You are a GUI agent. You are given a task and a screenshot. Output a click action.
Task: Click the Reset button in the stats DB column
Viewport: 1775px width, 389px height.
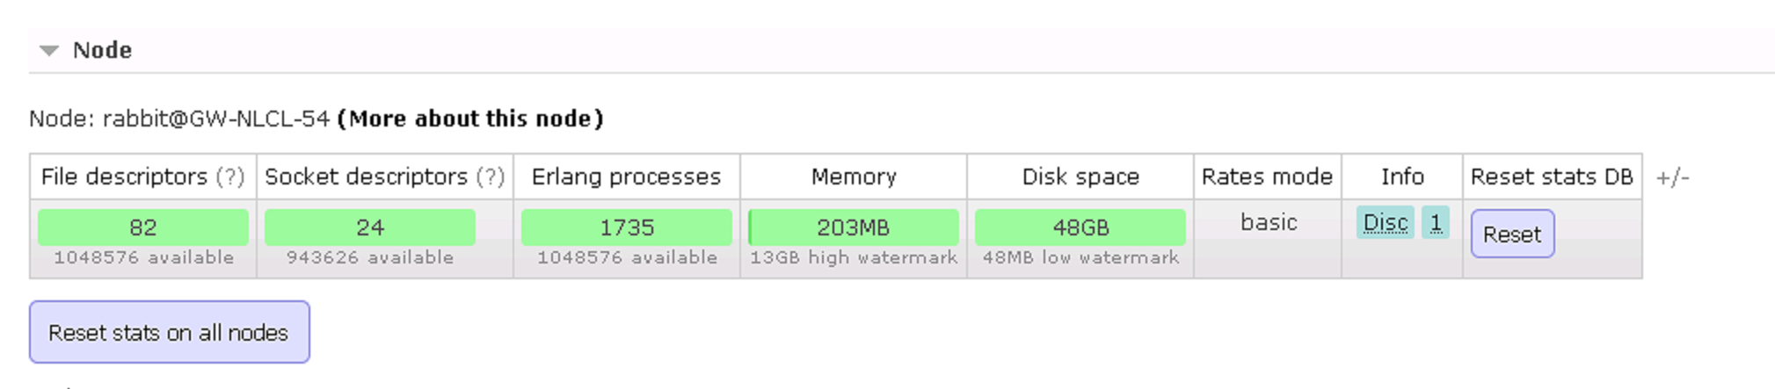click(1512, 234)
